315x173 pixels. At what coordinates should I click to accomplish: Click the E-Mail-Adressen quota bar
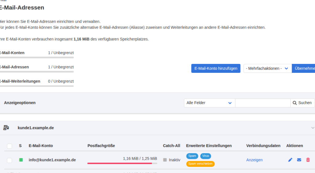coord(37,72)
